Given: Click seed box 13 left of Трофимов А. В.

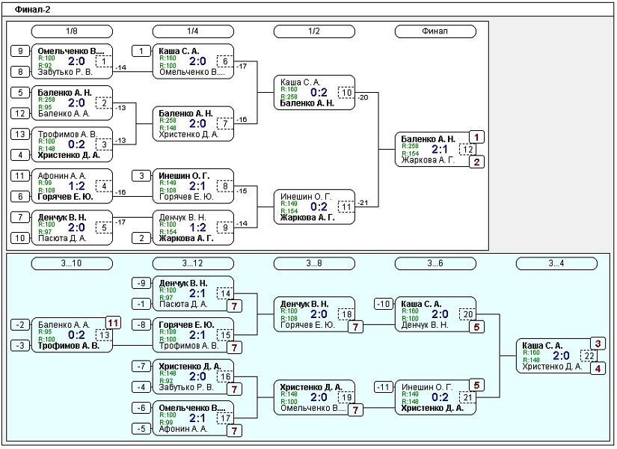Looking at the screenshot, I should [x=20, y=134].
